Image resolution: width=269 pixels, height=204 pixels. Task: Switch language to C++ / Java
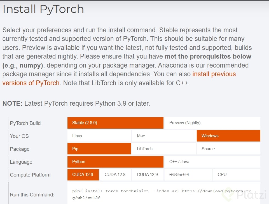coord(212,162)
